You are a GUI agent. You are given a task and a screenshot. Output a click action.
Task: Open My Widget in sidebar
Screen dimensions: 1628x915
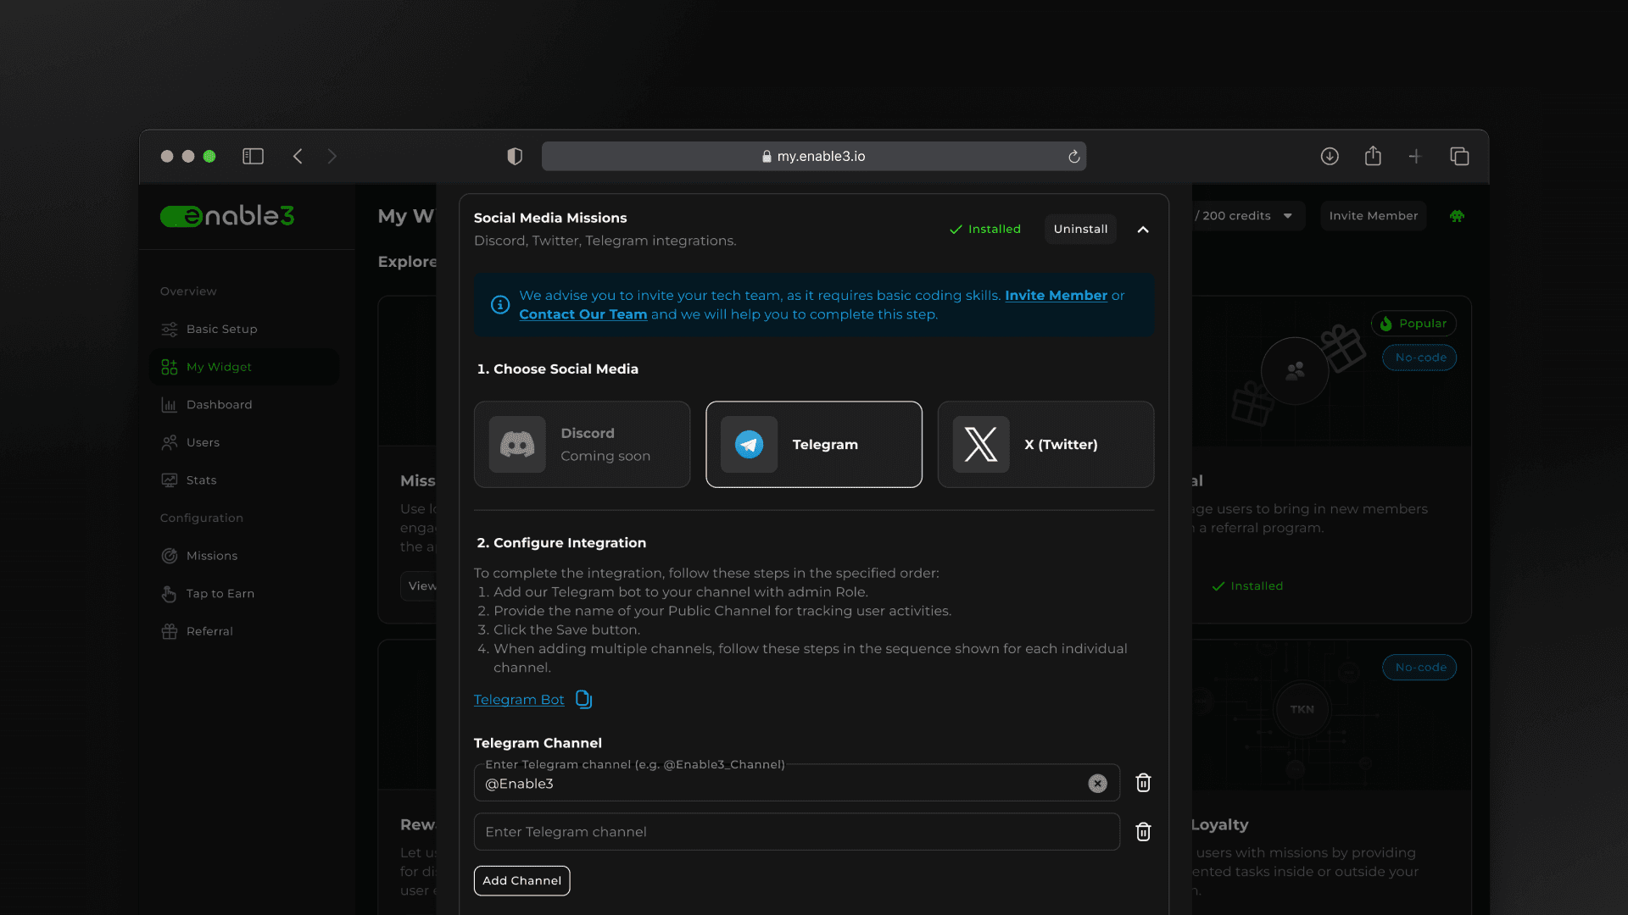click(x=244, y=367)
